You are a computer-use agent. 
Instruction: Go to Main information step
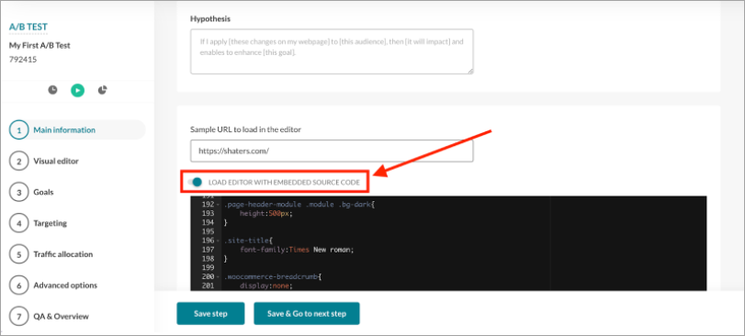point(77,129)
